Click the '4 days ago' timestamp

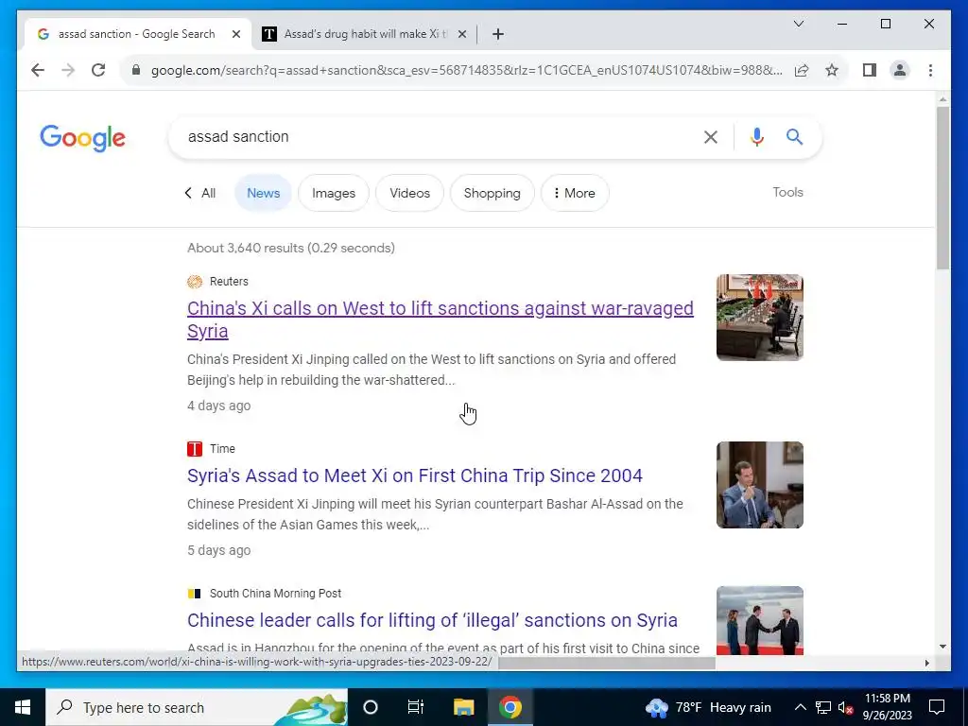tap(219, 406)
